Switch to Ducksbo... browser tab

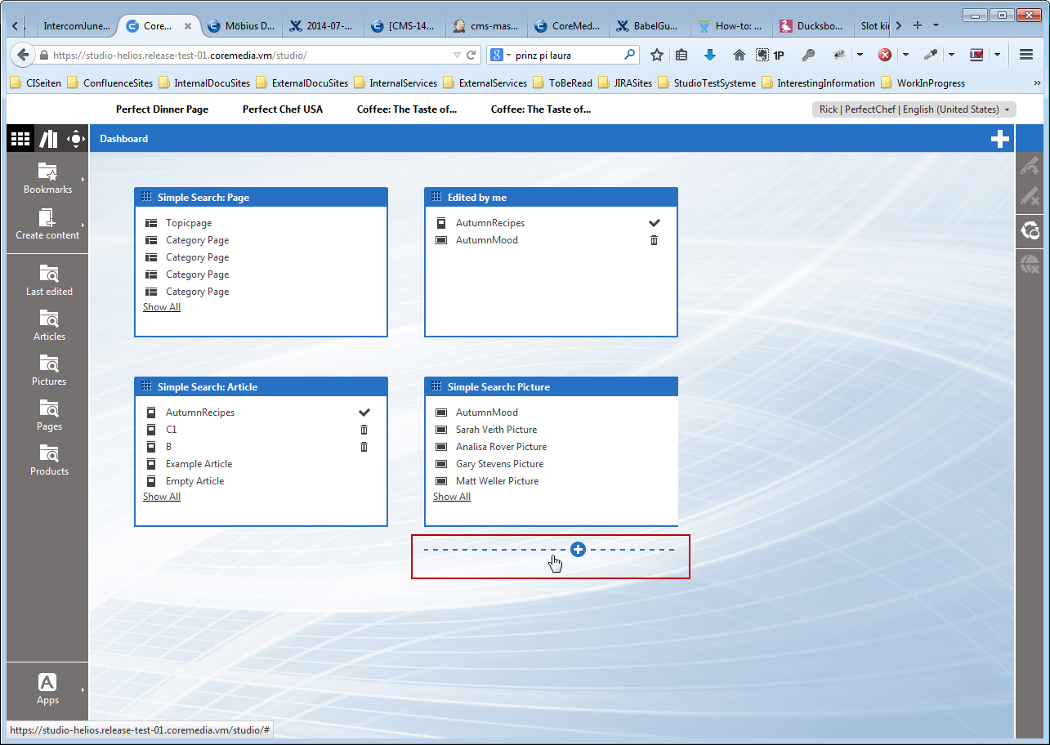tap(815, 26)
